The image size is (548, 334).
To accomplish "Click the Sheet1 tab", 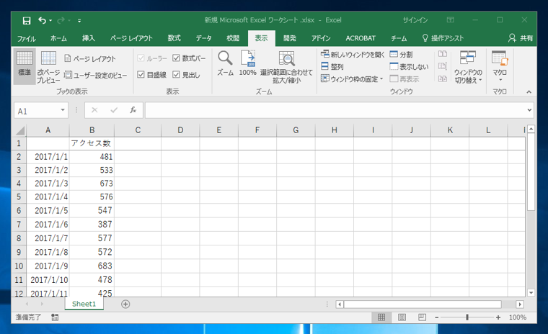I will coord(84,304).
